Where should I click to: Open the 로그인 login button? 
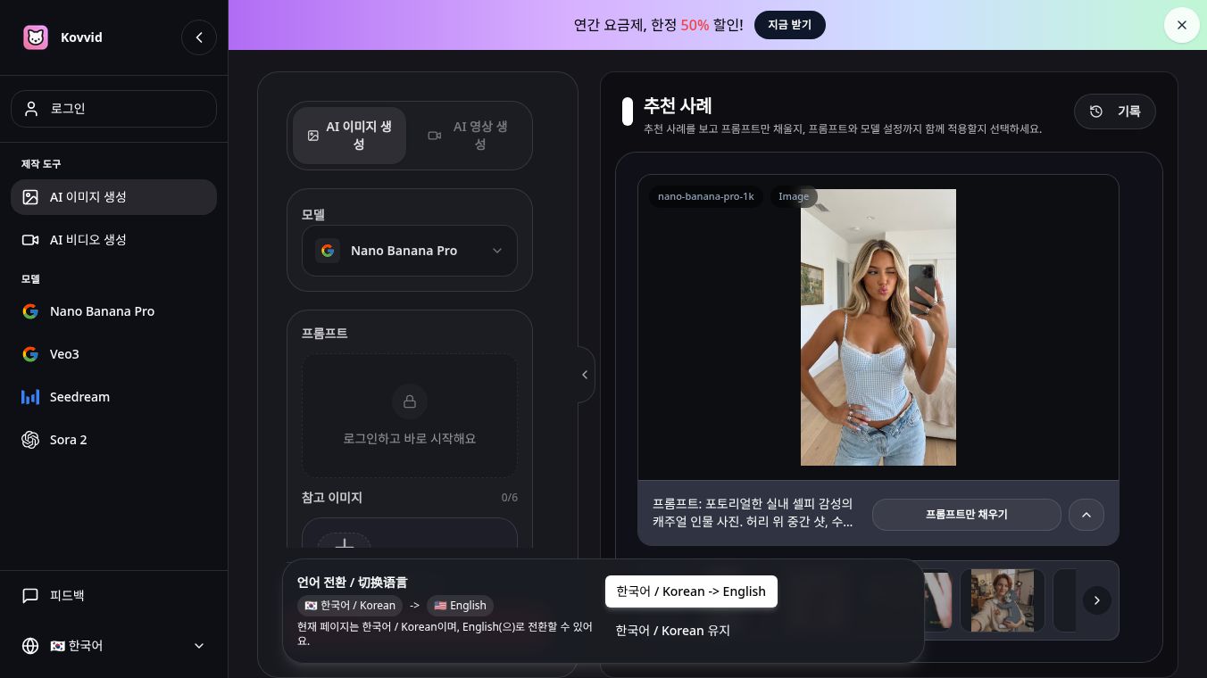point(113,109)
